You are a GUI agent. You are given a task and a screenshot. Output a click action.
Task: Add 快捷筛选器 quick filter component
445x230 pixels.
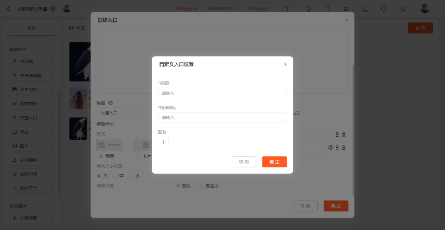pyautogui.click(x=30, y=75)
